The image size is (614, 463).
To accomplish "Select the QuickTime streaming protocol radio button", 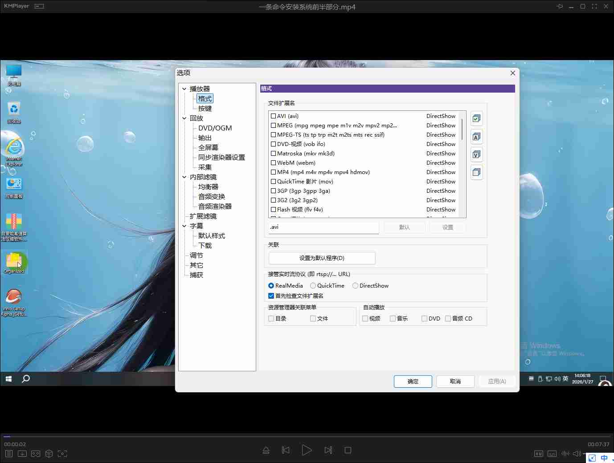I will coord(313,285).
